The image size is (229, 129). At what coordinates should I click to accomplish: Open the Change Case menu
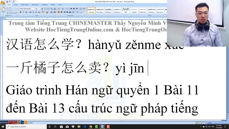39,12
